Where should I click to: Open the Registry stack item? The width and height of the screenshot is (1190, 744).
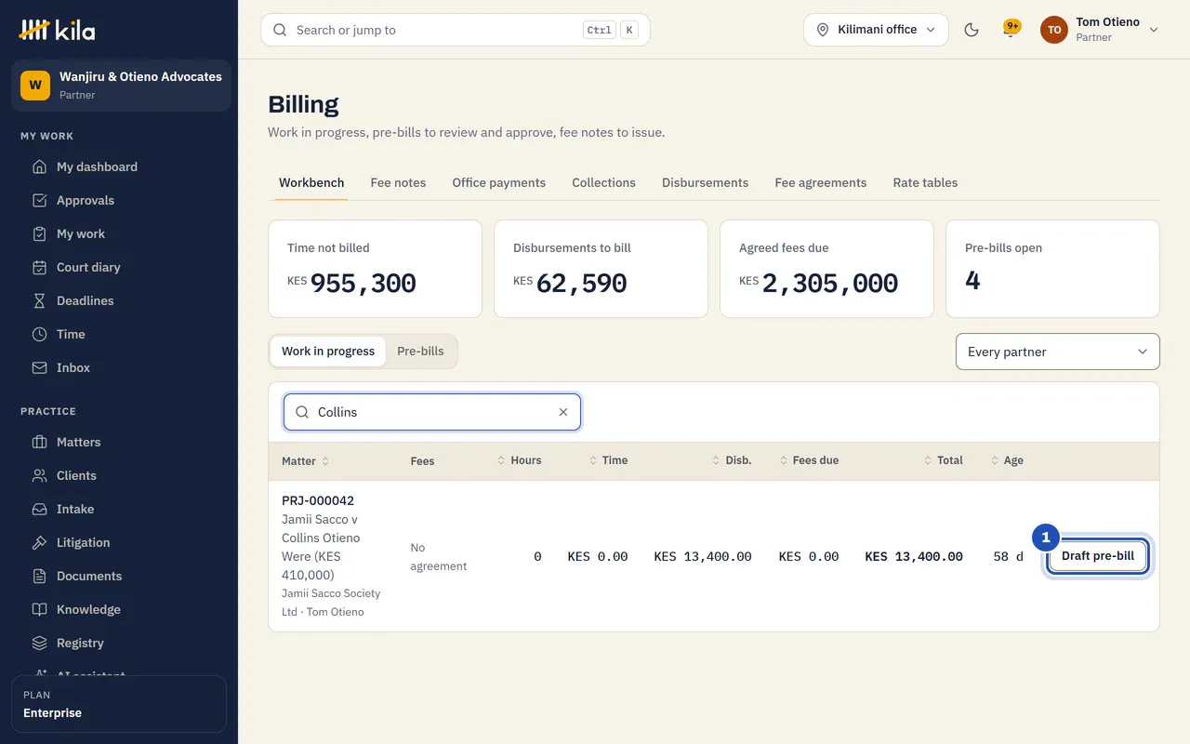coord(119,643)
